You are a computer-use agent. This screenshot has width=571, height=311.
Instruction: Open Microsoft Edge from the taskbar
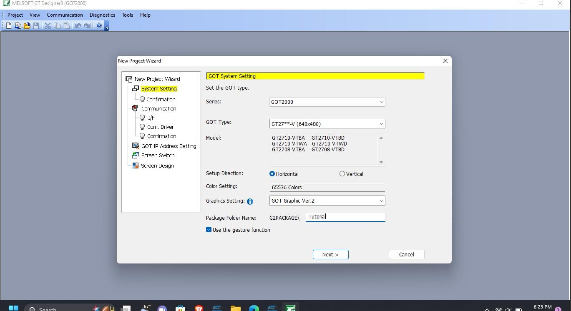pyautogui.click(x=254, y=308)
